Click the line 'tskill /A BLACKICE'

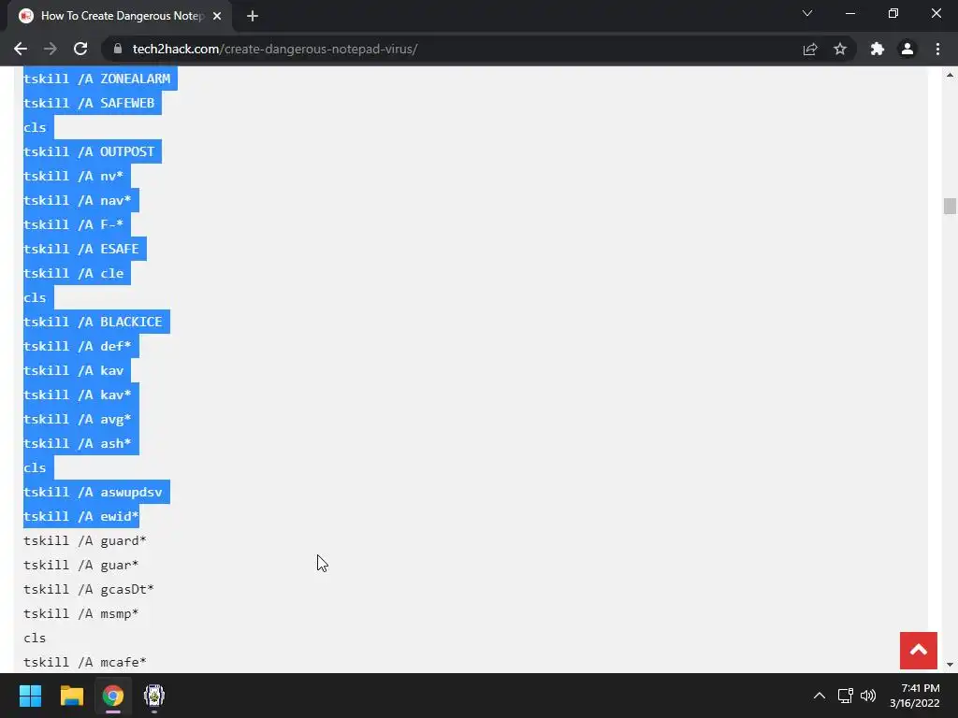tap(93, 322)
